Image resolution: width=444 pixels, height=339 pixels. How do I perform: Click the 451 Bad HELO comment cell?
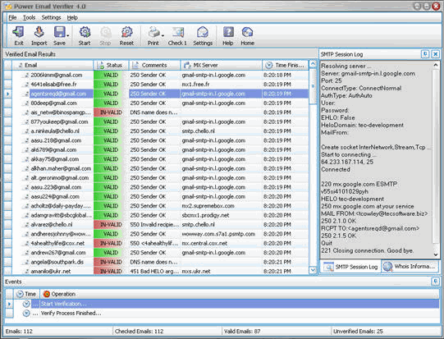(154, 272)
